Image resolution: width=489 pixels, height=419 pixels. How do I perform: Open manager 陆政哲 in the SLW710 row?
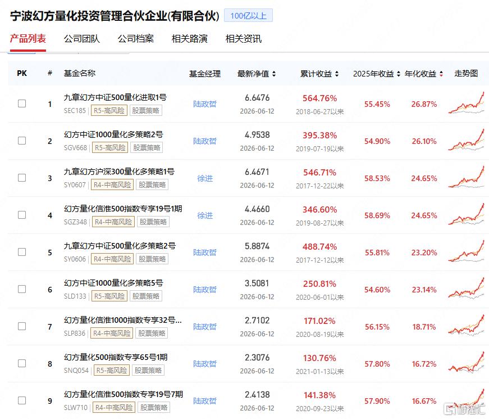205,401
